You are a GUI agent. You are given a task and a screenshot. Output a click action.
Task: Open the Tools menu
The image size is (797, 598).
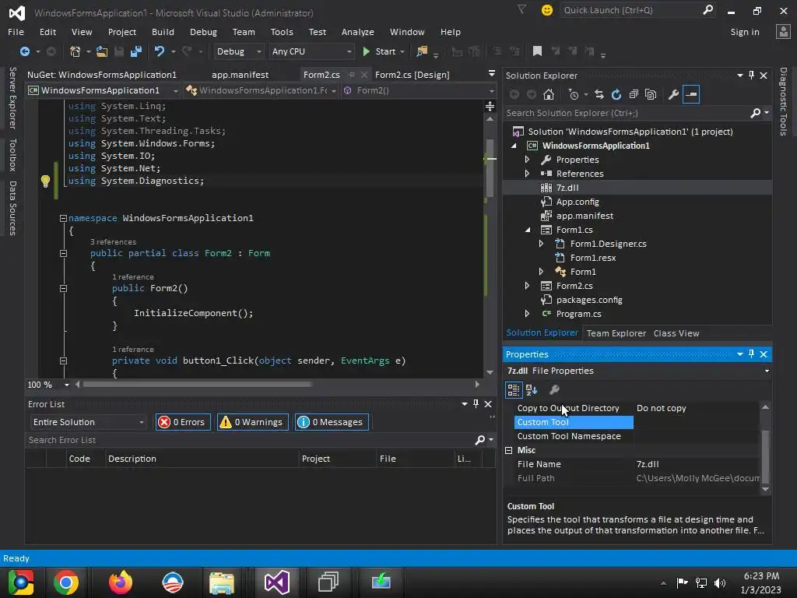pyautogui.click(x=282, y=31)
